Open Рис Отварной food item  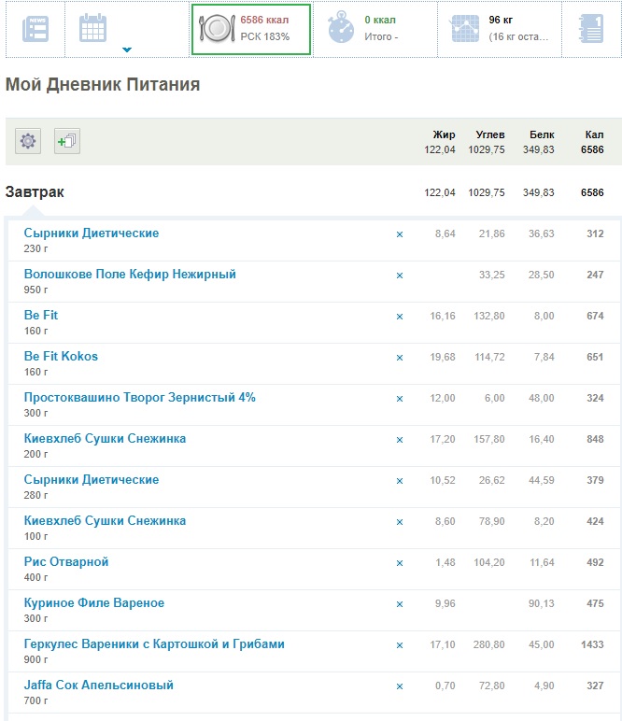(x=66, y=562)
